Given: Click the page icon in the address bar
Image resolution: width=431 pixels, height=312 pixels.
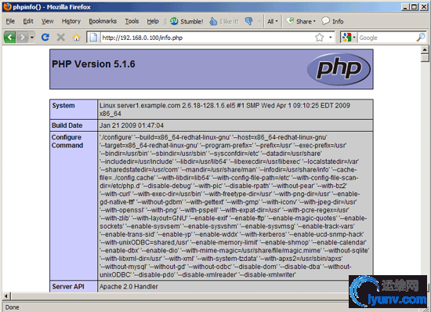Looking at the screenshot, I should tap(93, 38).
